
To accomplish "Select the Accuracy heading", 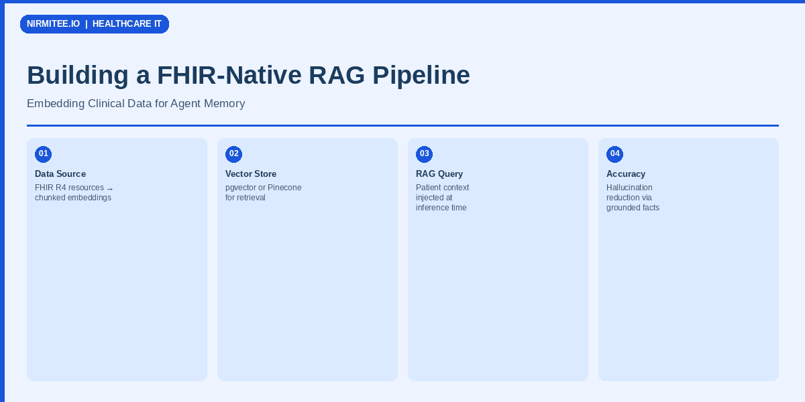I will (x=626, y=174).
